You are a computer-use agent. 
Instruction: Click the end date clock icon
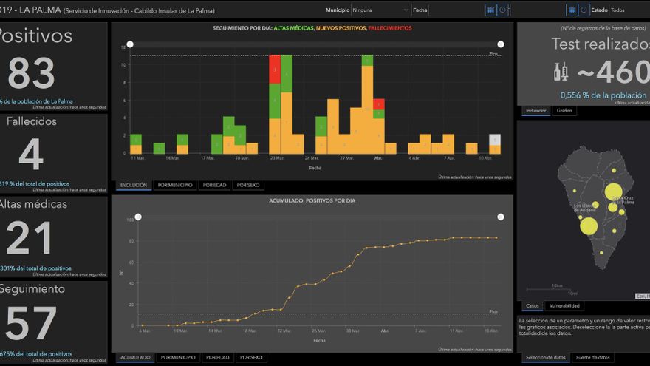click(584, 10)
